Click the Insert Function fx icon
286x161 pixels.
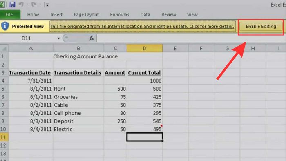pos(92,38)
